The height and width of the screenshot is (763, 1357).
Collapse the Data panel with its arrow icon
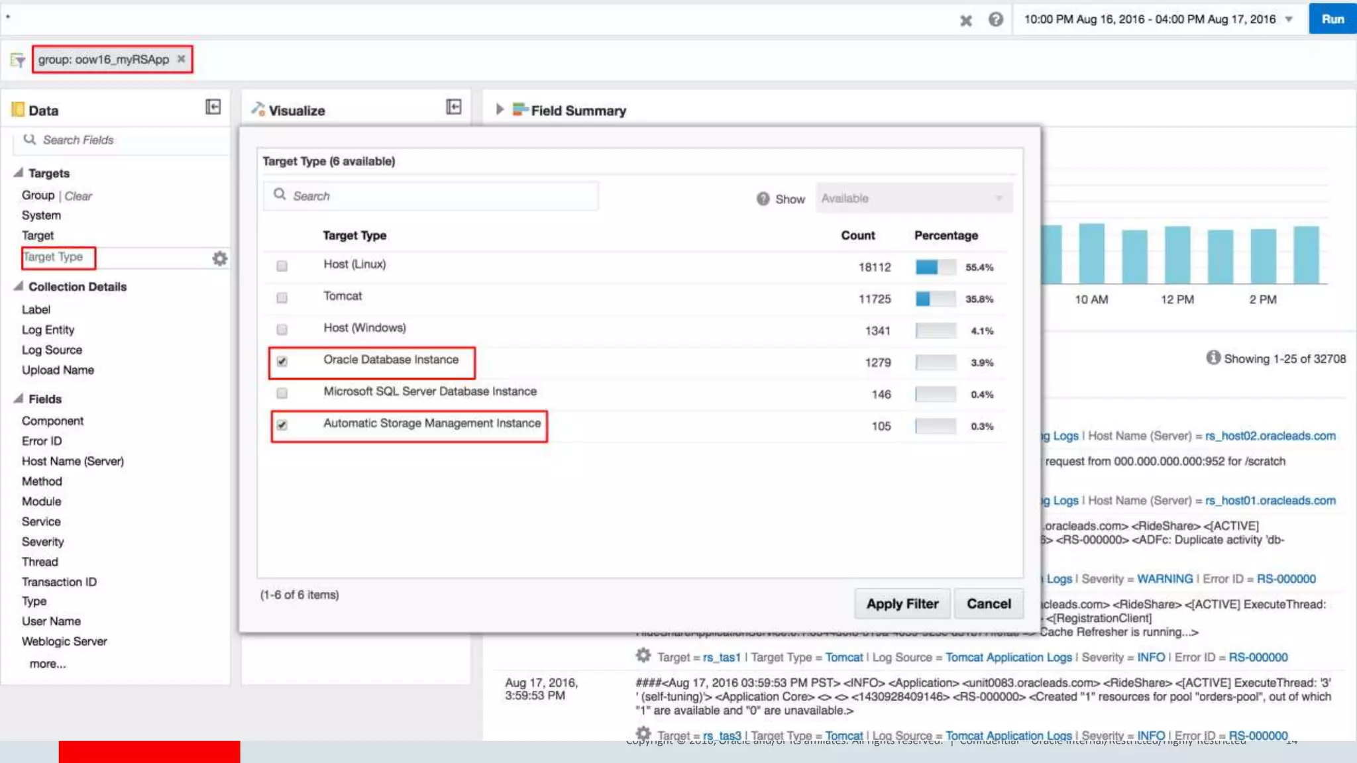click(x=213, y=107)
